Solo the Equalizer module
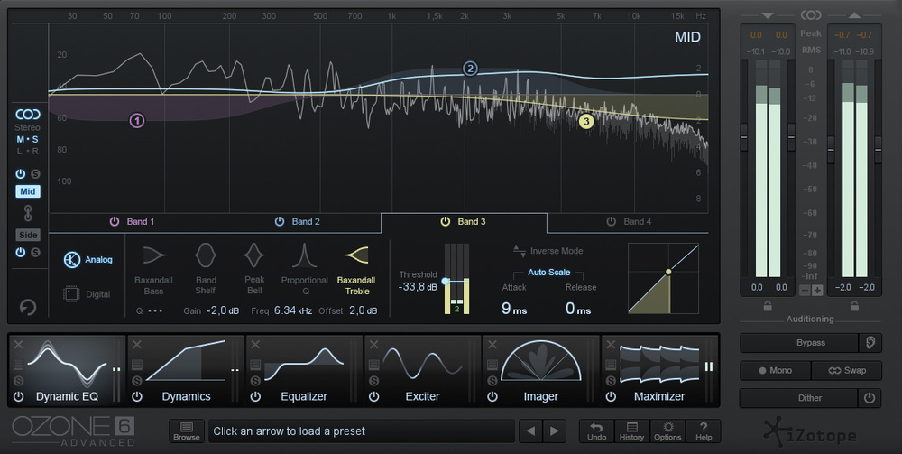 (255, 381)
